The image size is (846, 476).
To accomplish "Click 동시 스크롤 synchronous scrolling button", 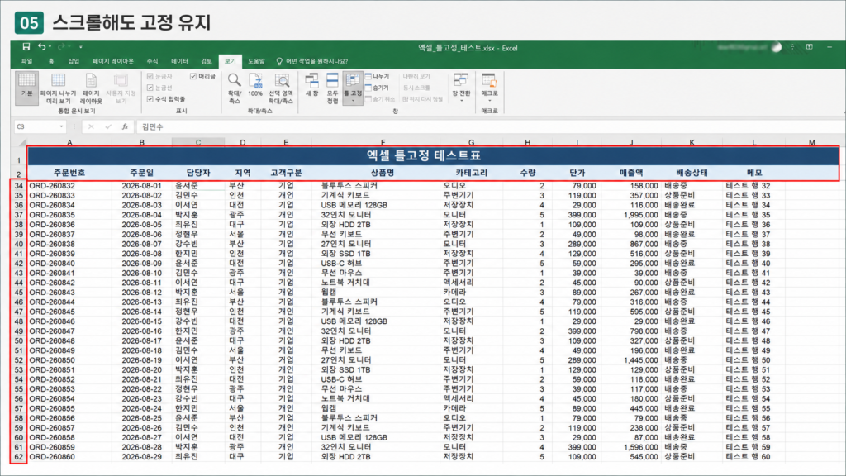I will 416,88.
